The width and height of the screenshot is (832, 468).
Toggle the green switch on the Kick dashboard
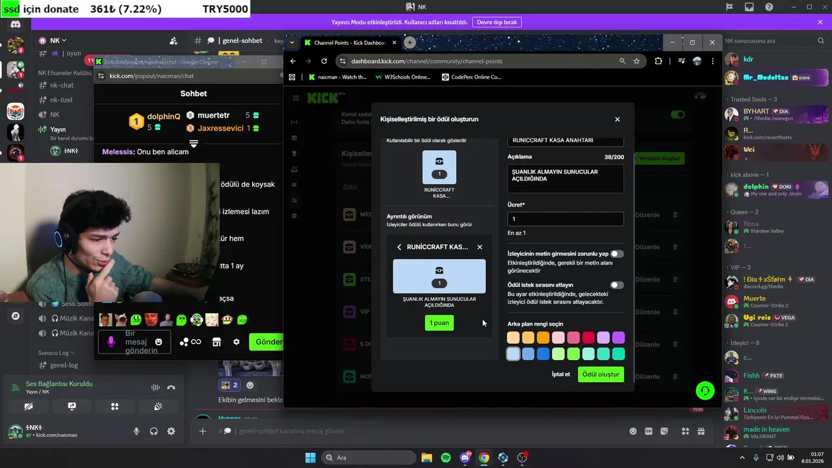tap(678, 114)
